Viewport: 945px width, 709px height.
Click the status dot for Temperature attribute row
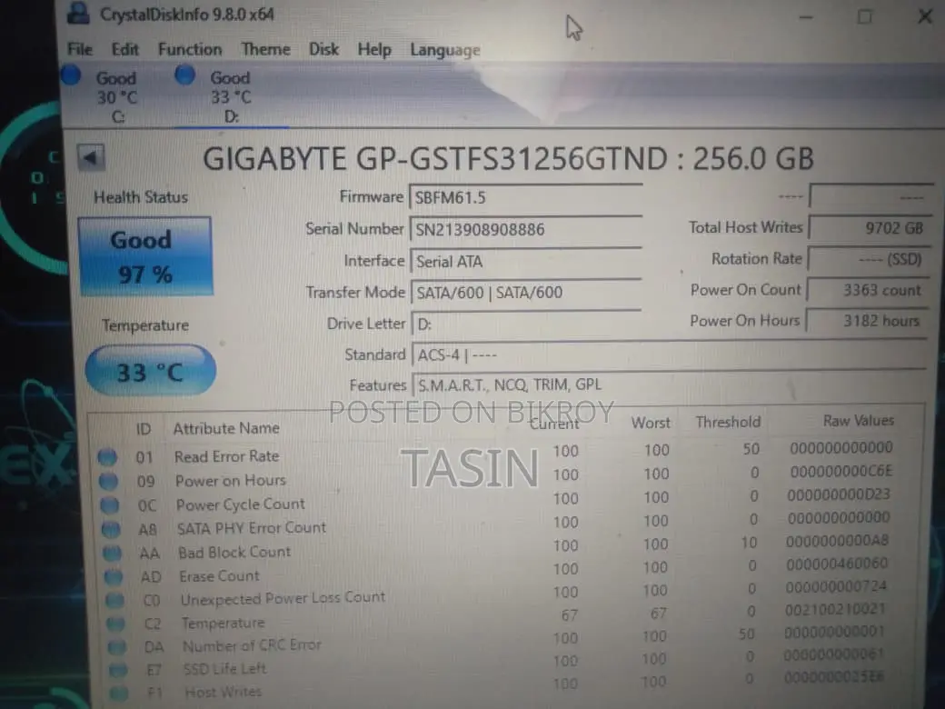(115, 623)
